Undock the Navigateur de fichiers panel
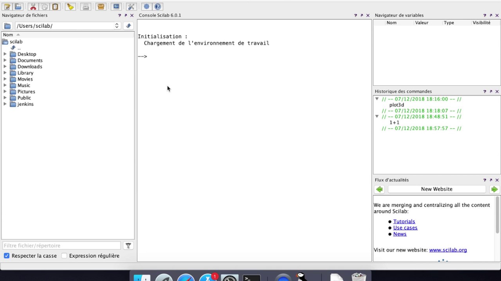The height and width of the screenshot is (281, 501). [x=126, y=16]
